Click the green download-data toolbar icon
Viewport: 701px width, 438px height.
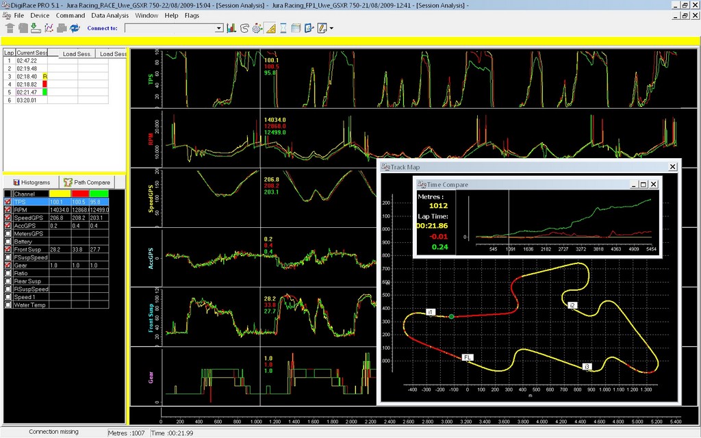[x=35, y=28]
